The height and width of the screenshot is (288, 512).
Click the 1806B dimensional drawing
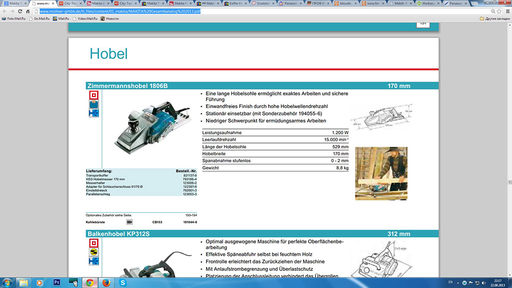pyautogui.click(x=381, y=117)
